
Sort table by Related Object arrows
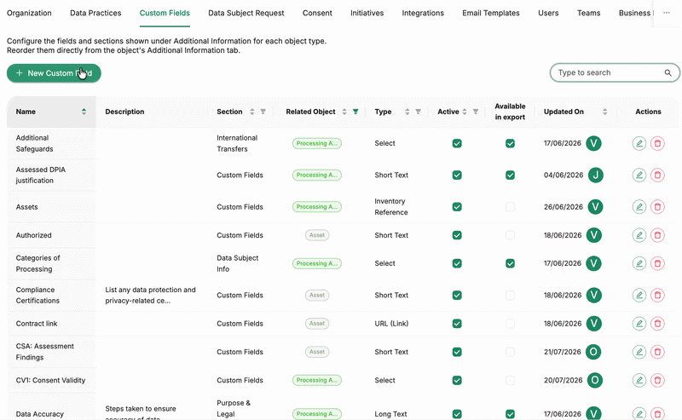[x=344, y=112]
